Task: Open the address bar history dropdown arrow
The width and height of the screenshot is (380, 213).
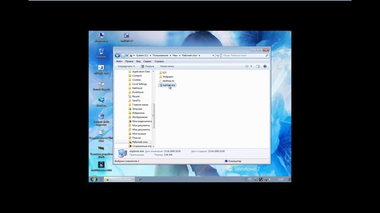Action: tap(213, 56)
